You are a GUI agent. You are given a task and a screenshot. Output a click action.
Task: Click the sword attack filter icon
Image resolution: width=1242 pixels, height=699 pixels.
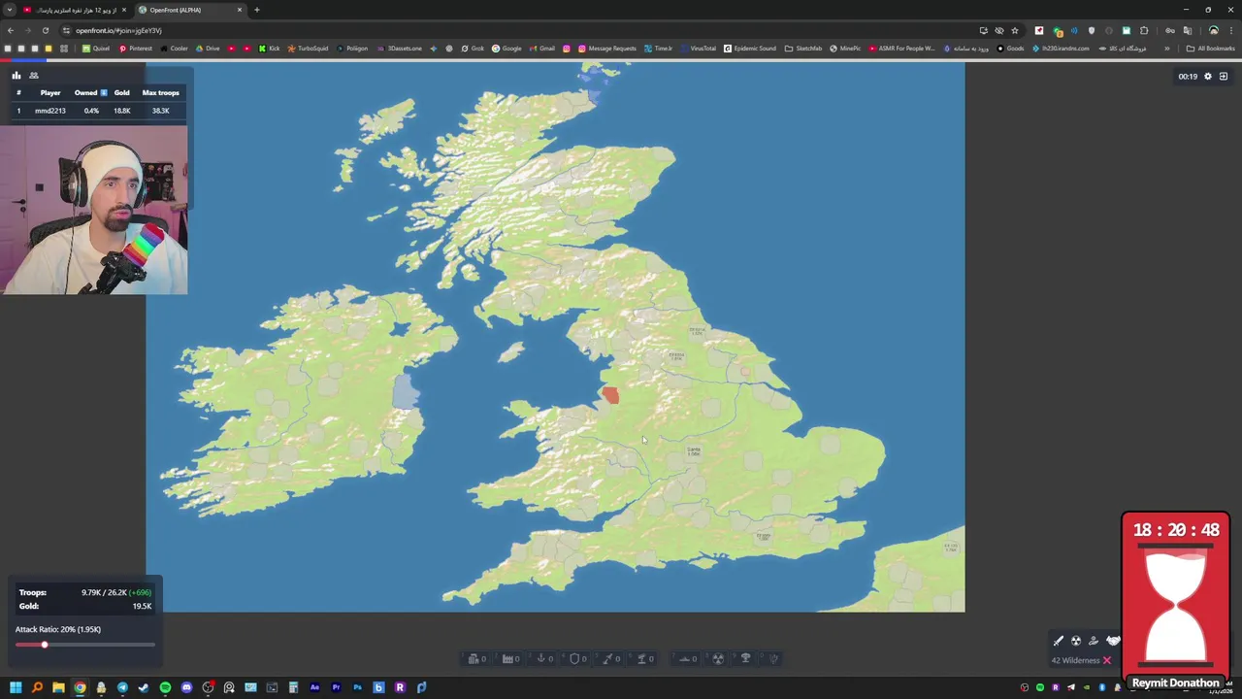(1059, 641)
